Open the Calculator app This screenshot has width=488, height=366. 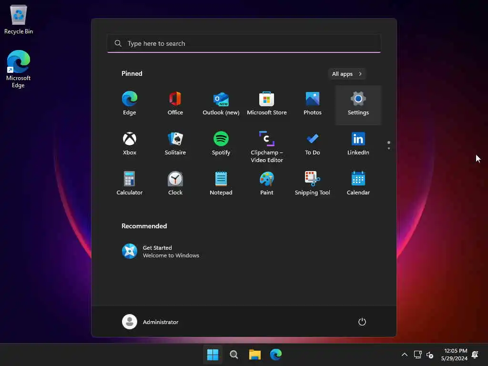[x=130, y=184]
